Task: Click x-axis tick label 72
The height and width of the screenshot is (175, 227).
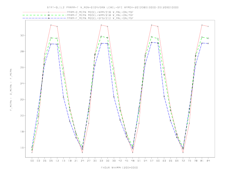Action: tap(183, 161)
